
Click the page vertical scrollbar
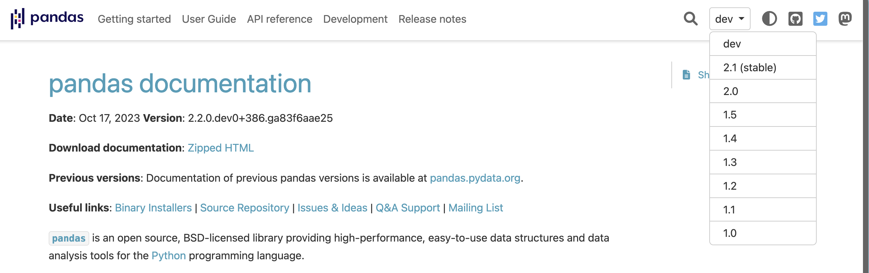866,136
